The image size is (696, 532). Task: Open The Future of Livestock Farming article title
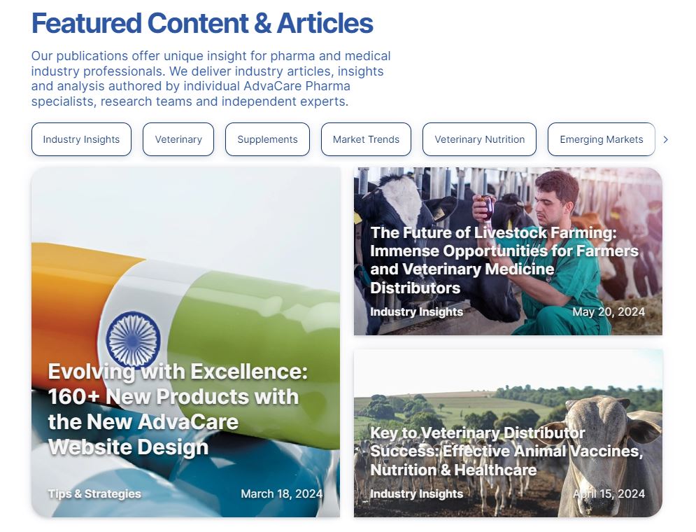(504, 260)
